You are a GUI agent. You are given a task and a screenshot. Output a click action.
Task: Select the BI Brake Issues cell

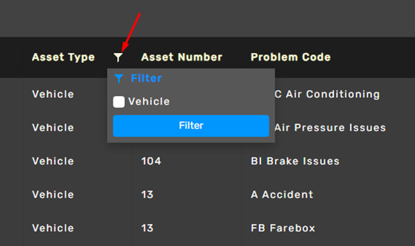pos(295,161)
